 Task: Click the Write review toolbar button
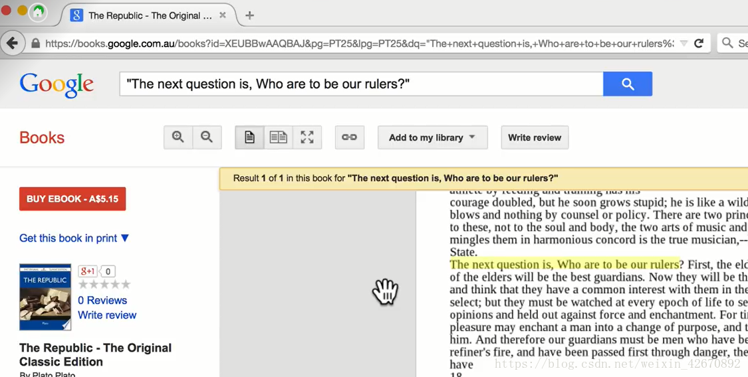535,137
